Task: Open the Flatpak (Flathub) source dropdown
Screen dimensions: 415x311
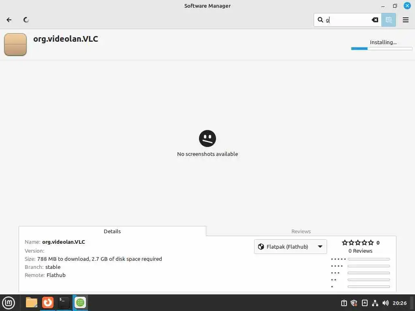Action: point(290,247)
